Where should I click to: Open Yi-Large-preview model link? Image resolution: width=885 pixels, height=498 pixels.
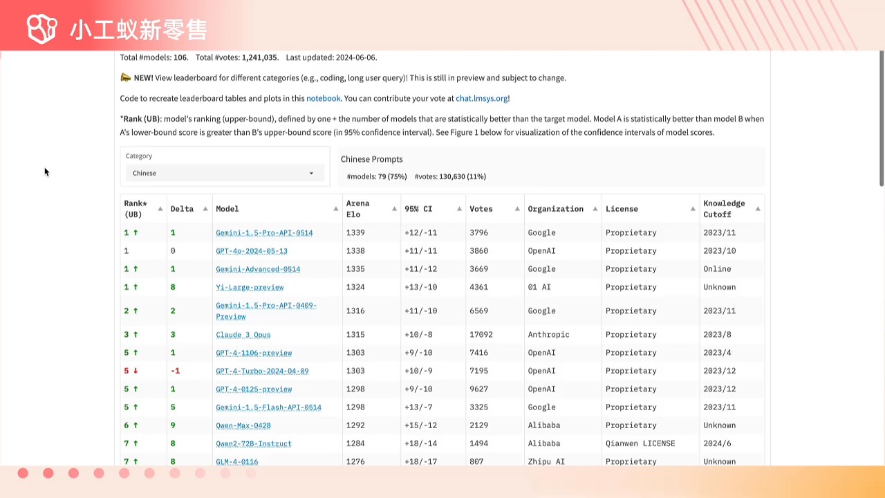pyautogui.click(x=250, y=287)
